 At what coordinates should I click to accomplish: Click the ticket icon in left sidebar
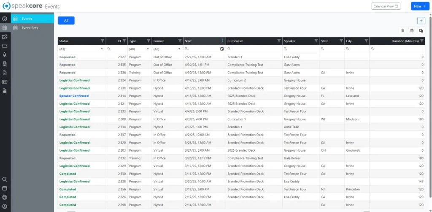pyautogui.click(x=5, y=46)
